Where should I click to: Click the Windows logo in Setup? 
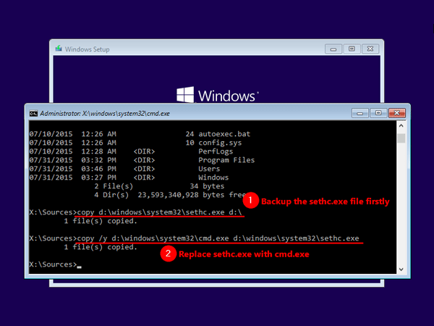185,94
